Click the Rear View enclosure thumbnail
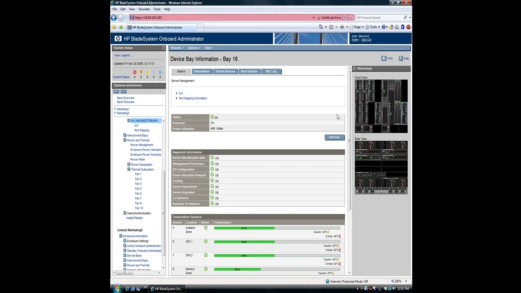Screen dimensions: 521x293 pyautogui.click(x=381, y=167)
